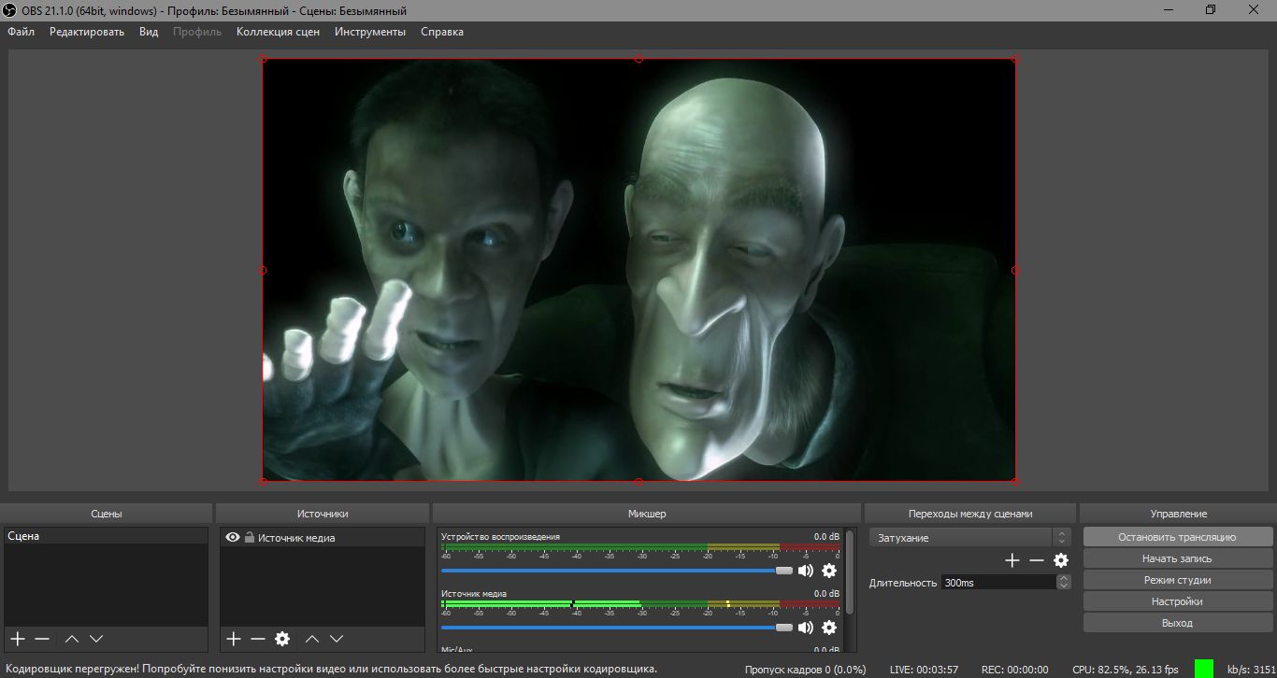Add a new source with plus icon
This screenshot has height=678, width=1277.
click(234, 639)
